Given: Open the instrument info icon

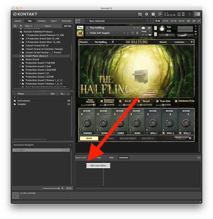Looking at the screenshot, I should [149, 28].
